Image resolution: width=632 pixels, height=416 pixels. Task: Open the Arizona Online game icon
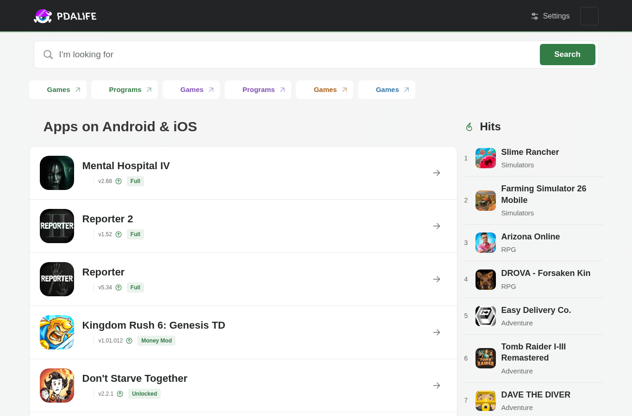tap(486, 243)
